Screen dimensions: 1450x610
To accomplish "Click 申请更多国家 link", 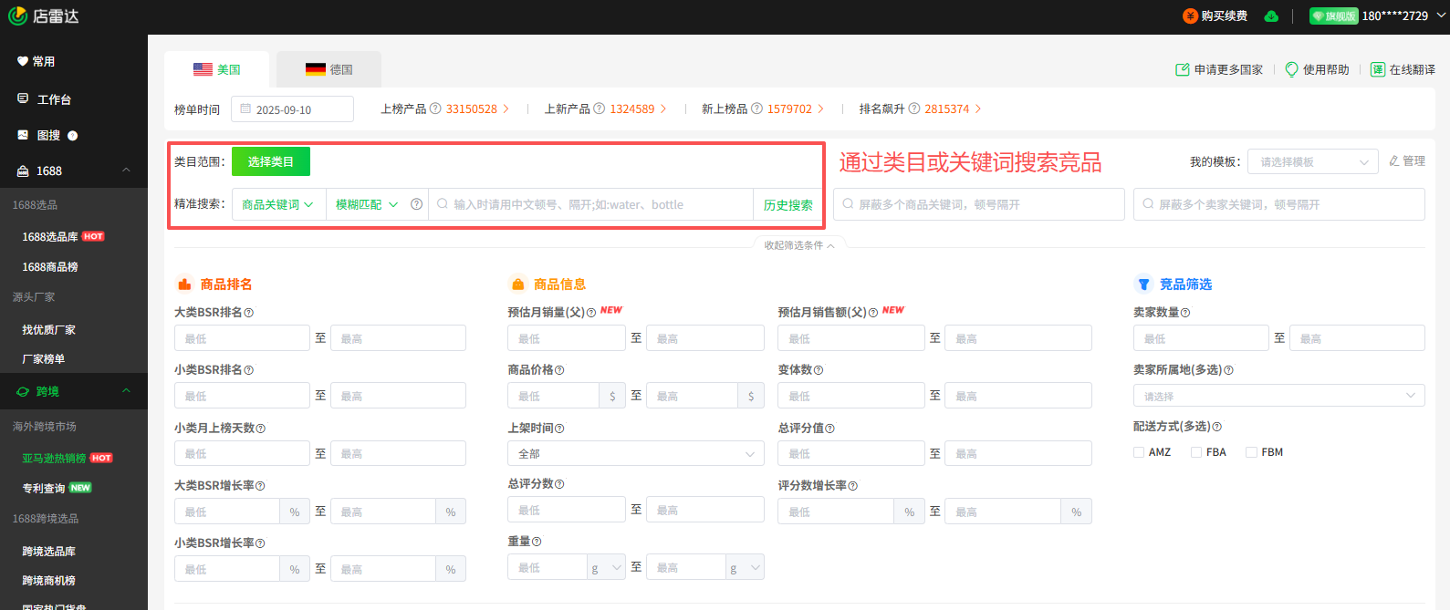I will 1219,69.
